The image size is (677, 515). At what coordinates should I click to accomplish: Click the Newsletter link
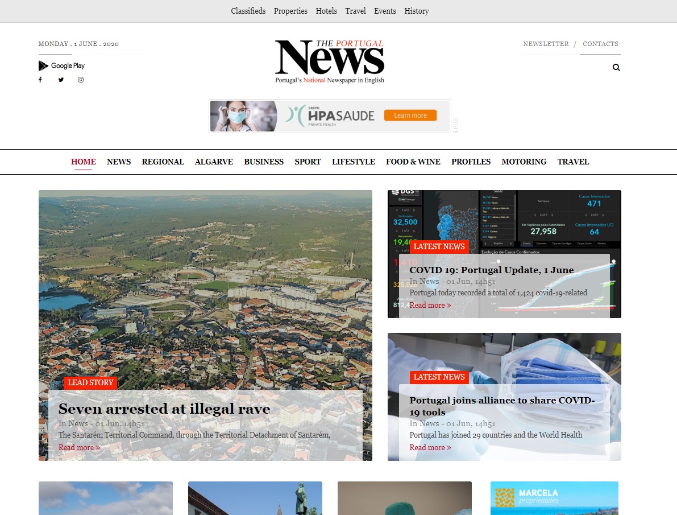[x=546, y=44]
